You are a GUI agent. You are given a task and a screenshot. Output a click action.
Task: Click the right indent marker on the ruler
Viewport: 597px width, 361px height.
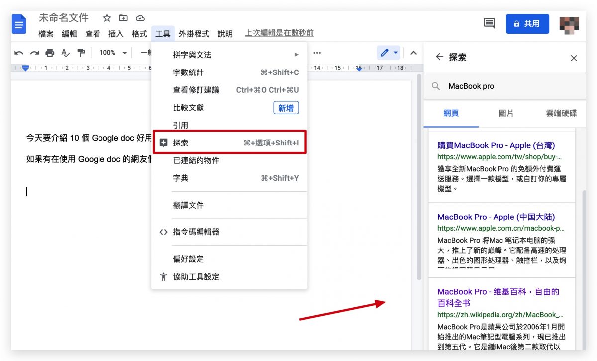click(359, 69)
